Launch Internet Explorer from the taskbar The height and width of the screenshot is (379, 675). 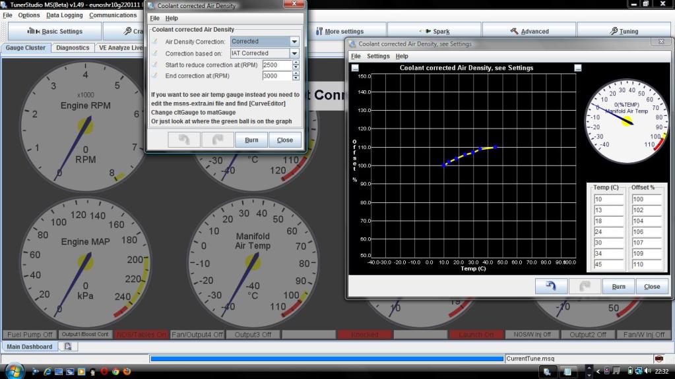(48, 372)
